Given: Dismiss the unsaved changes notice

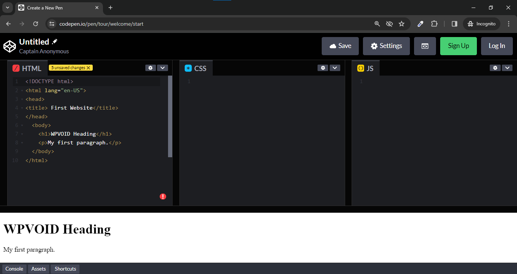Looking at the screenshot, I should (x=88, y=67).
